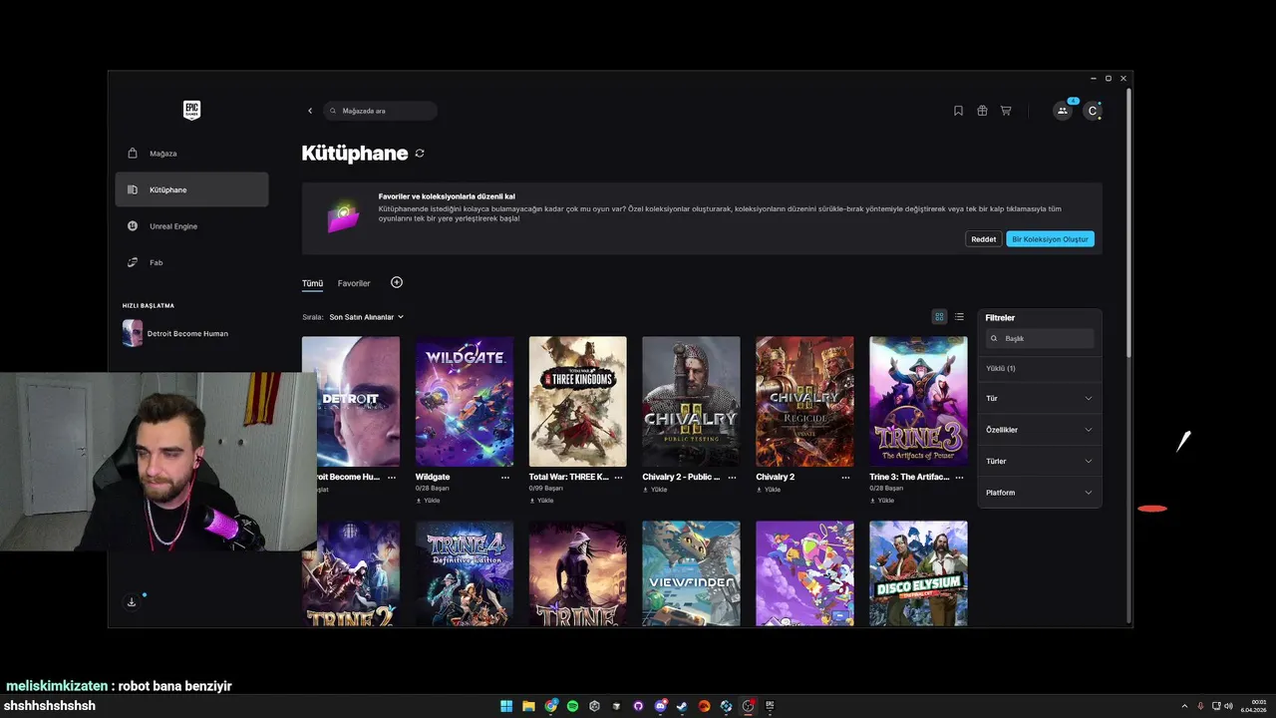Screen dimensions: 1276x718
Task: Refresh the Kütüphane library icon
Action: [420, 154]
